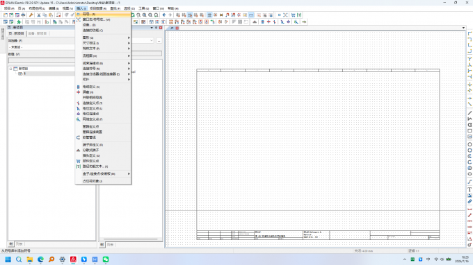473x265 pixels.
Task: Select 部件定义点 menu entry
Action: (103, 161)
